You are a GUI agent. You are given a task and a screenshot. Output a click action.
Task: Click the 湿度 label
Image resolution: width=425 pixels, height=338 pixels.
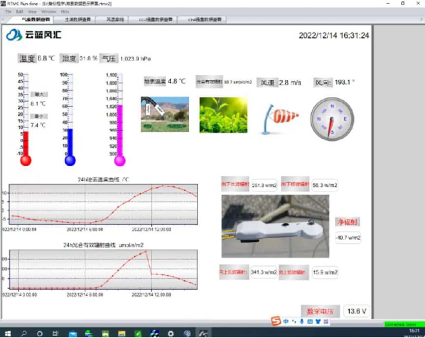tap(69, 58)
